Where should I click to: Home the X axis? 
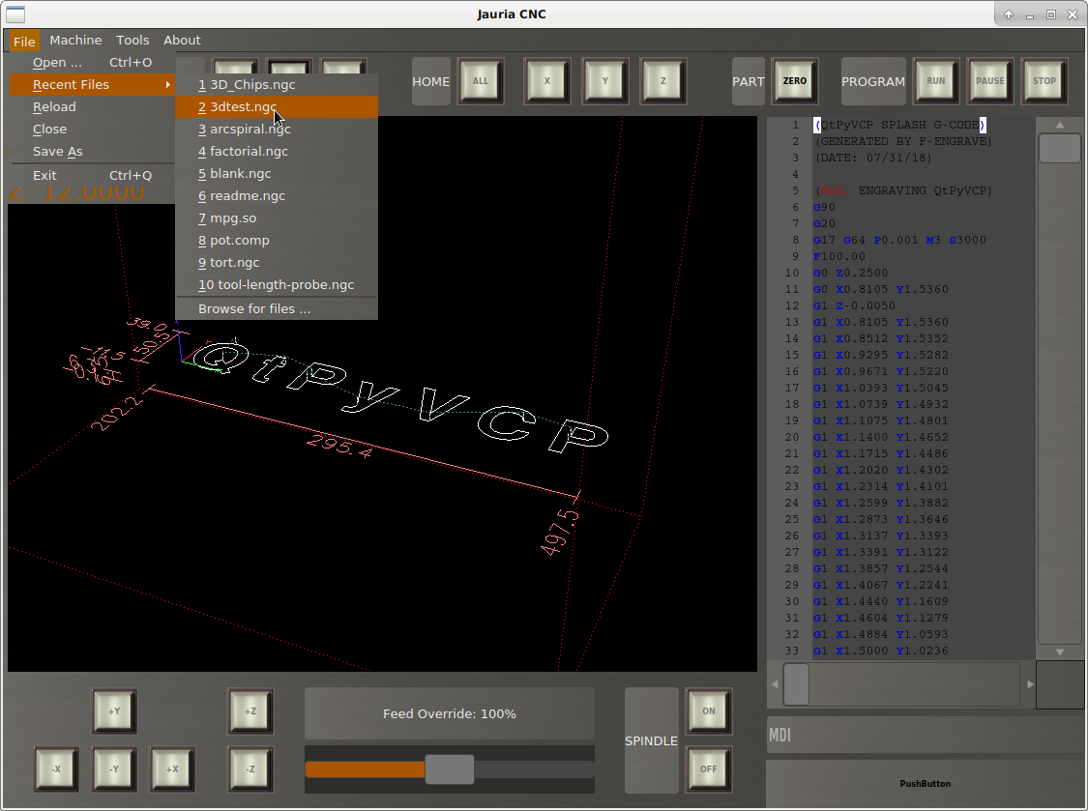(x=546, y=81)
